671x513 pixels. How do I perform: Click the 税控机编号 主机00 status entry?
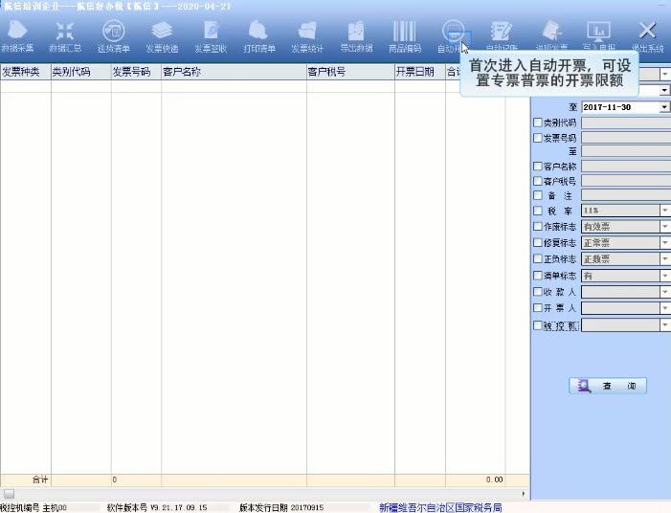tap(34, 508)
